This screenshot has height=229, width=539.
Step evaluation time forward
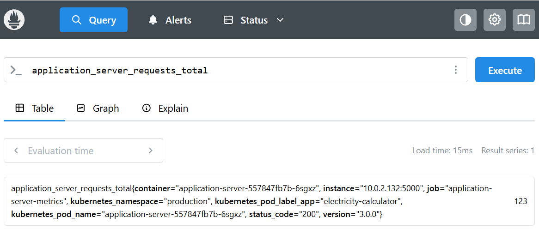point(150,151)
